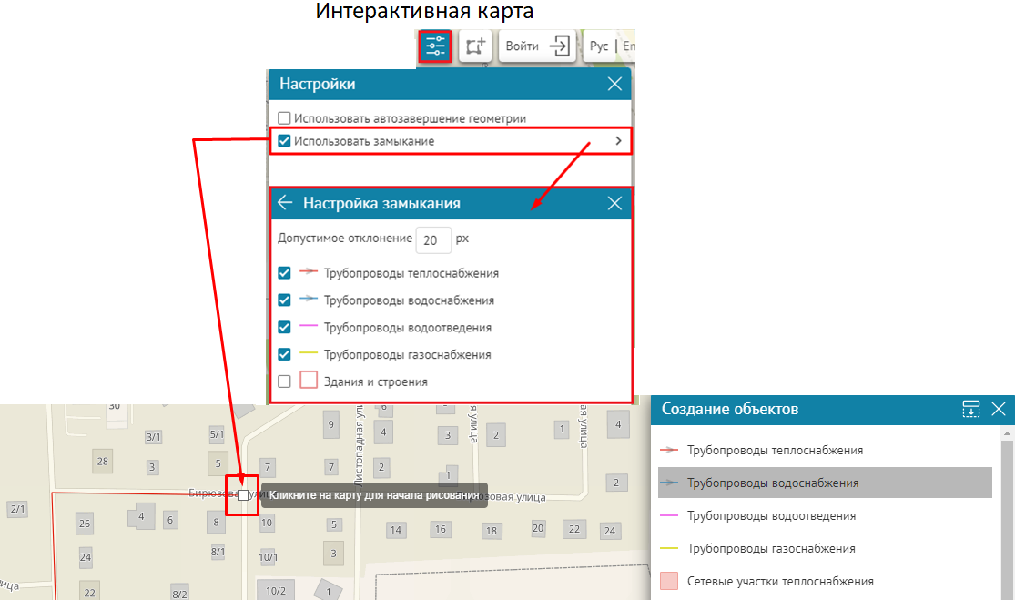Image resolution: width=1015 pixels, height=600 pixels.
Task: Click the Войти login button
Action: [x=537, y=46]
